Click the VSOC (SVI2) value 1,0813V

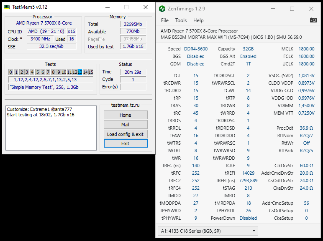click(307, 75)
